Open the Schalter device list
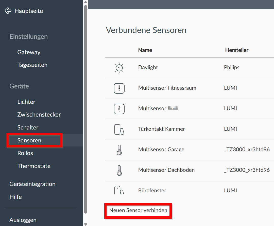 pyautogui.click(x=28, y=127)
